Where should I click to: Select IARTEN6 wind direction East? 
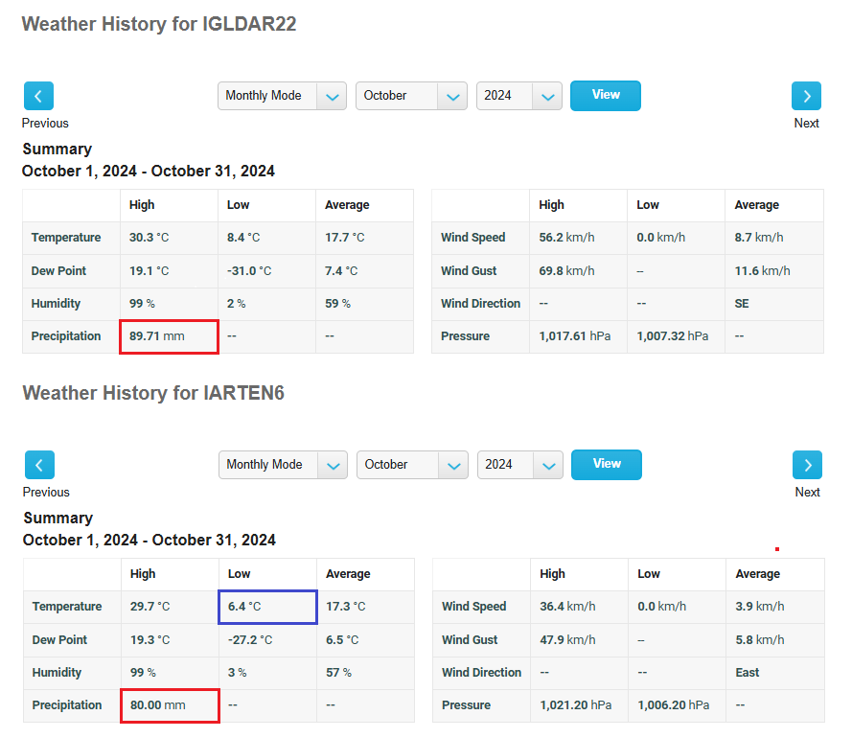[748, 673]
